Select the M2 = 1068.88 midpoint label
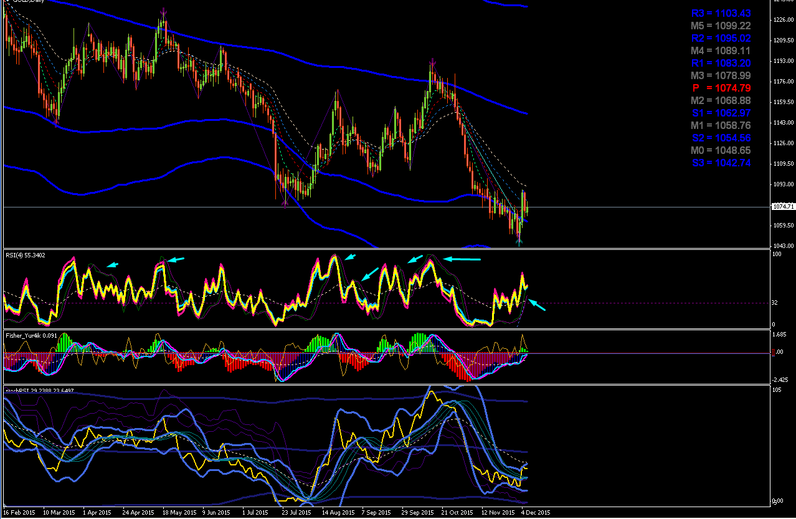 pos(721,100)
